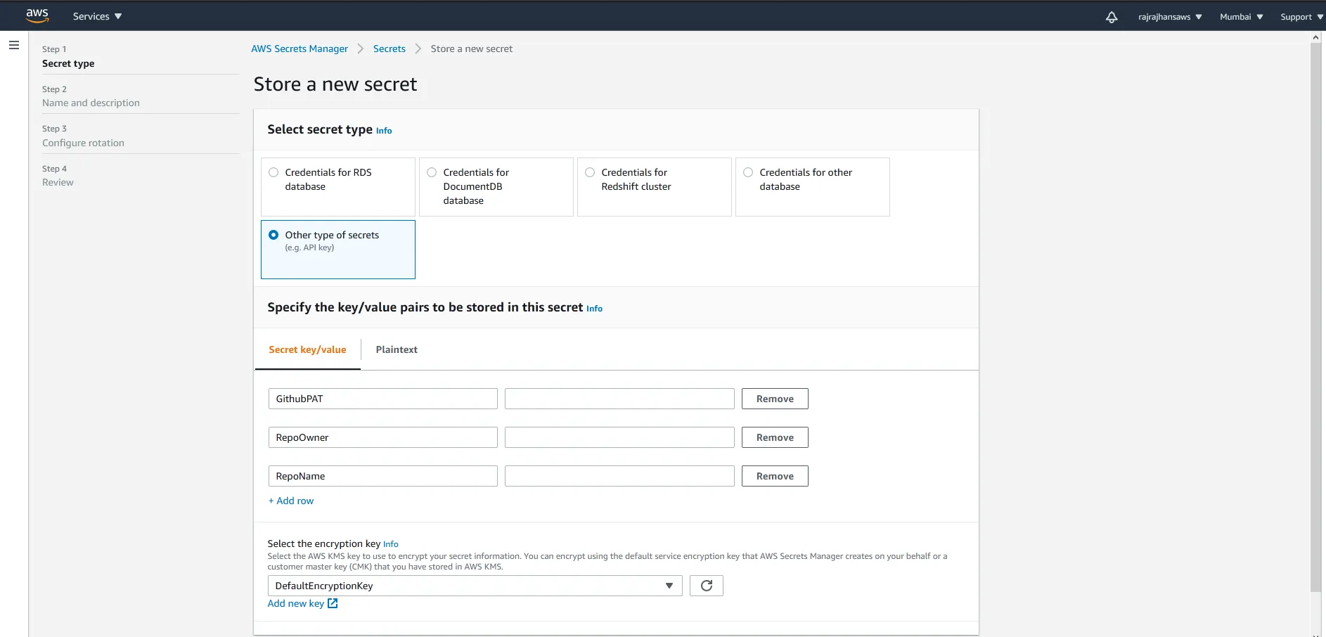Open the AWS home console via the logo

[37, 15]
